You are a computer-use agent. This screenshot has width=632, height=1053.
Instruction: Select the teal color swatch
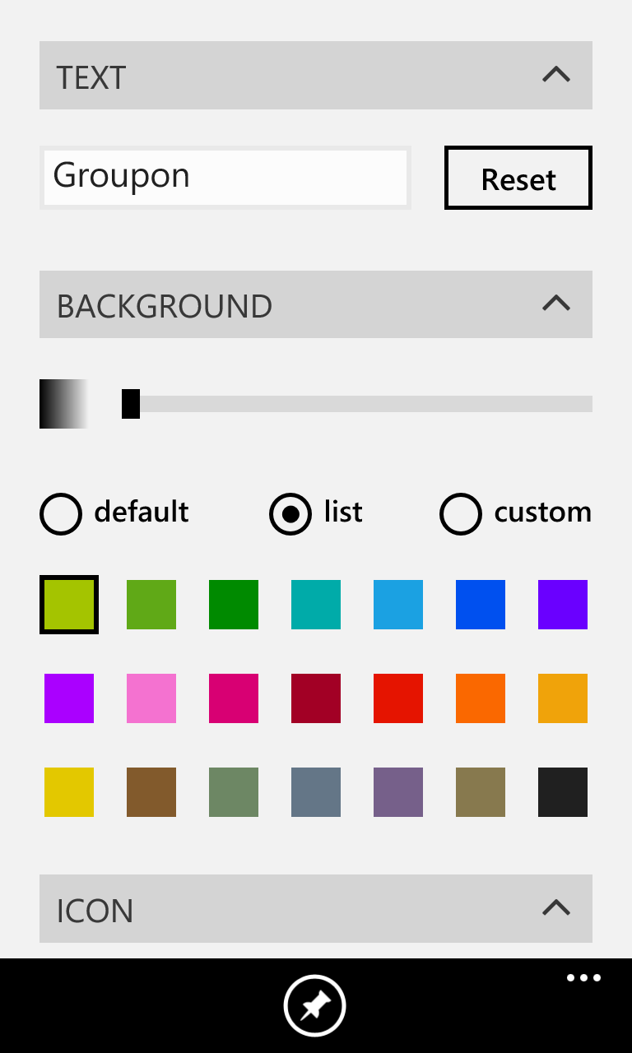[315, 605]
